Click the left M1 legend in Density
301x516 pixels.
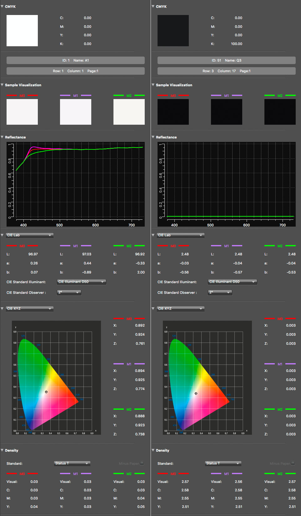pyautogui.click(x=76, y=474)
